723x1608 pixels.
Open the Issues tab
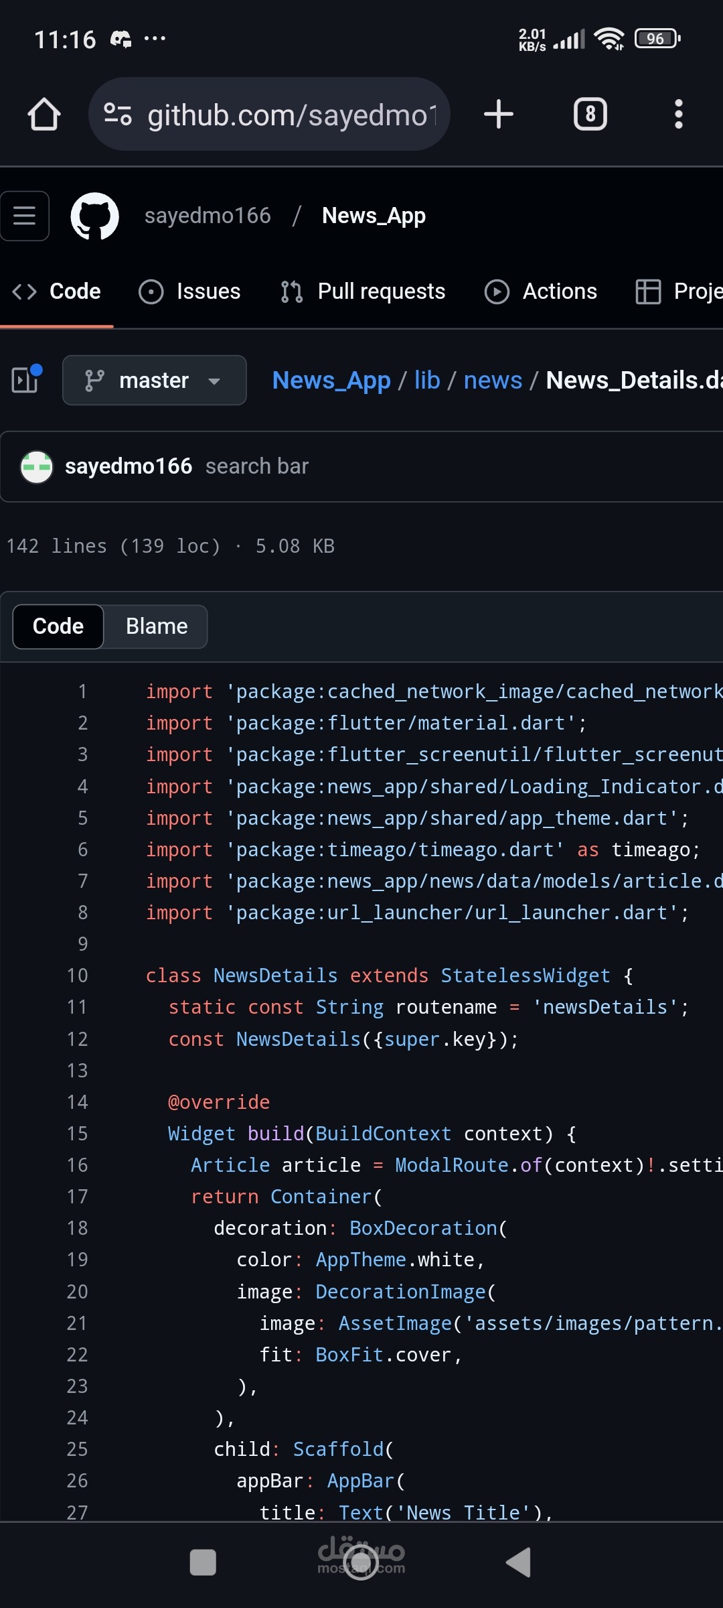(189, 291)
